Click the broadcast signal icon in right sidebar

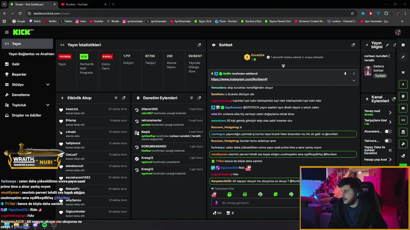pyautogui.click(x=403, y=120)
